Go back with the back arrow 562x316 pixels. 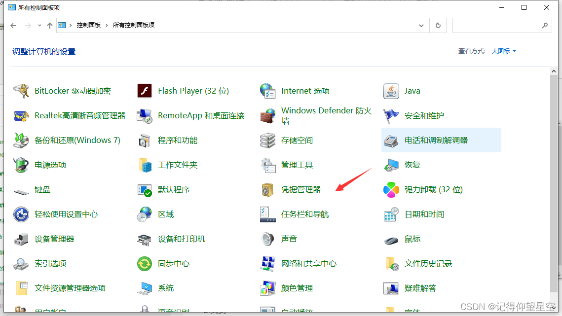click(14, 26)
